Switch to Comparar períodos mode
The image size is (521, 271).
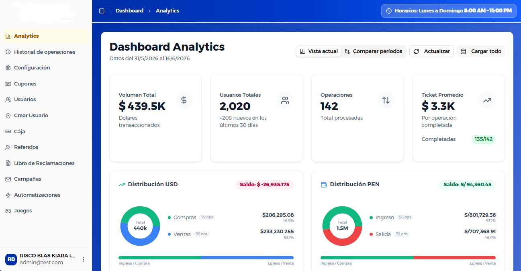(373, 51)
